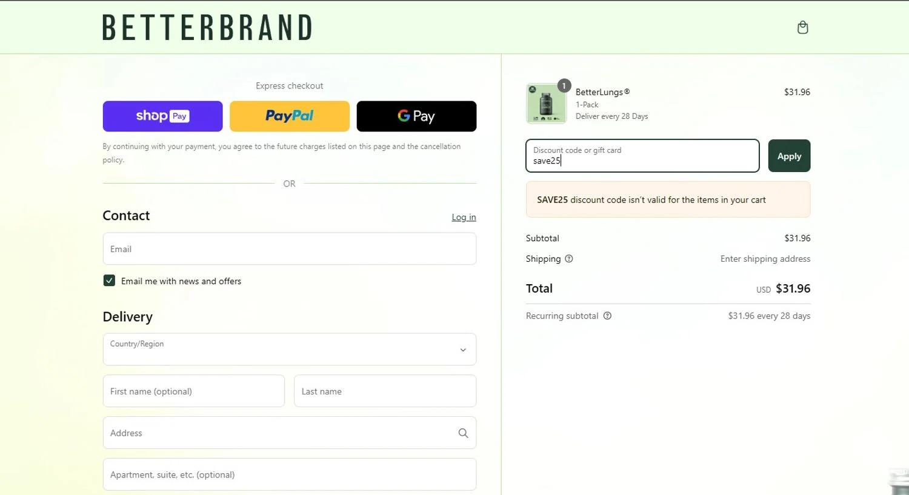Click the Last name field
Image resolution: width=909 pixels, height=495 pixels.
point(385,391)
